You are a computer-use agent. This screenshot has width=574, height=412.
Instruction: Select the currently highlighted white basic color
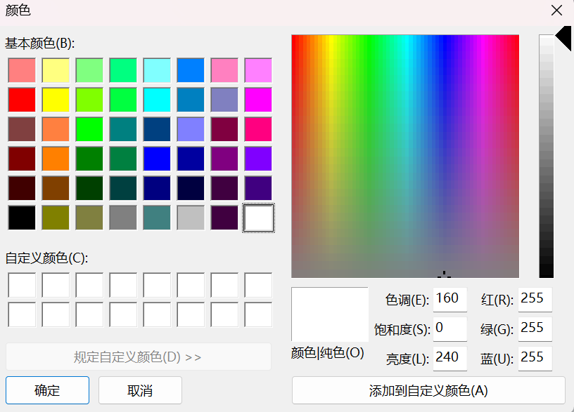click(258, 218)
